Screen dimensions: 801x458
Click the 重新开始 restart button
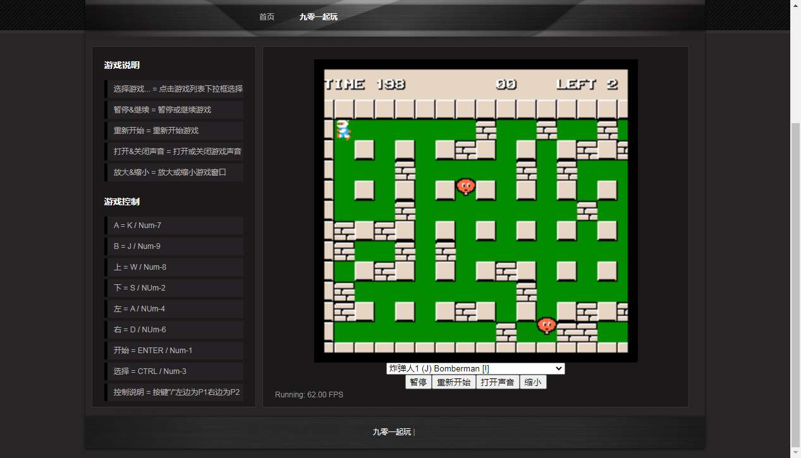(454, 382)
